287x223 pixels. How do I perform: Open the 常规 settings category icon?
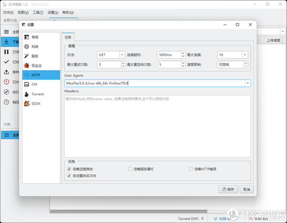pos(26,37)
